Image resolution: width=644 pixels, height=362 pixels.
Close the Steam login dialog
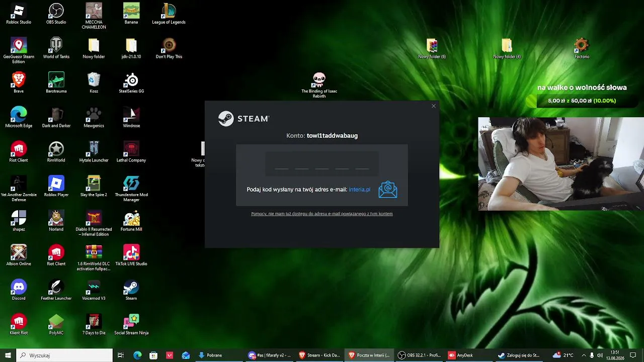(434, 106)
